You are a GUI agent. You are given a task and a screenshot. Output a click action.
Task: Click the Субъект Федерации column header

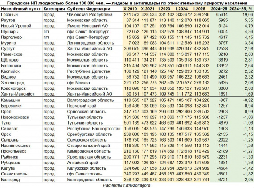click(x=89, y=9)
